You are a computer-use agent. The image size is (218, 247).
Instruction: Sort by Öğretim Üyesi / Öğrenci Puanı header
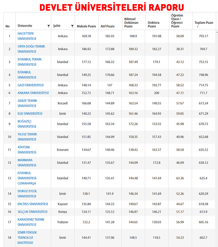177,21
